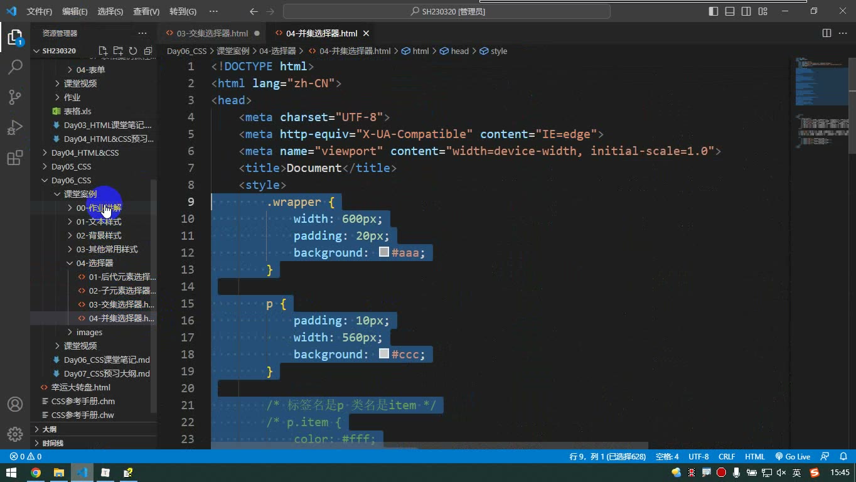Split the editor to the right
This screenshot has height=482, width=856.
point(827,33)
